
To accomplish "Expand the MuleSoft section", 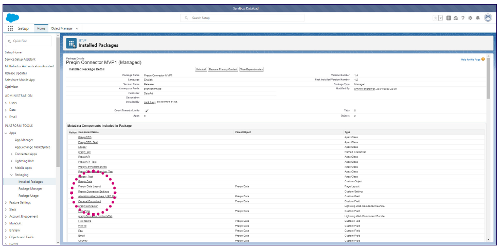I will 6,223.
